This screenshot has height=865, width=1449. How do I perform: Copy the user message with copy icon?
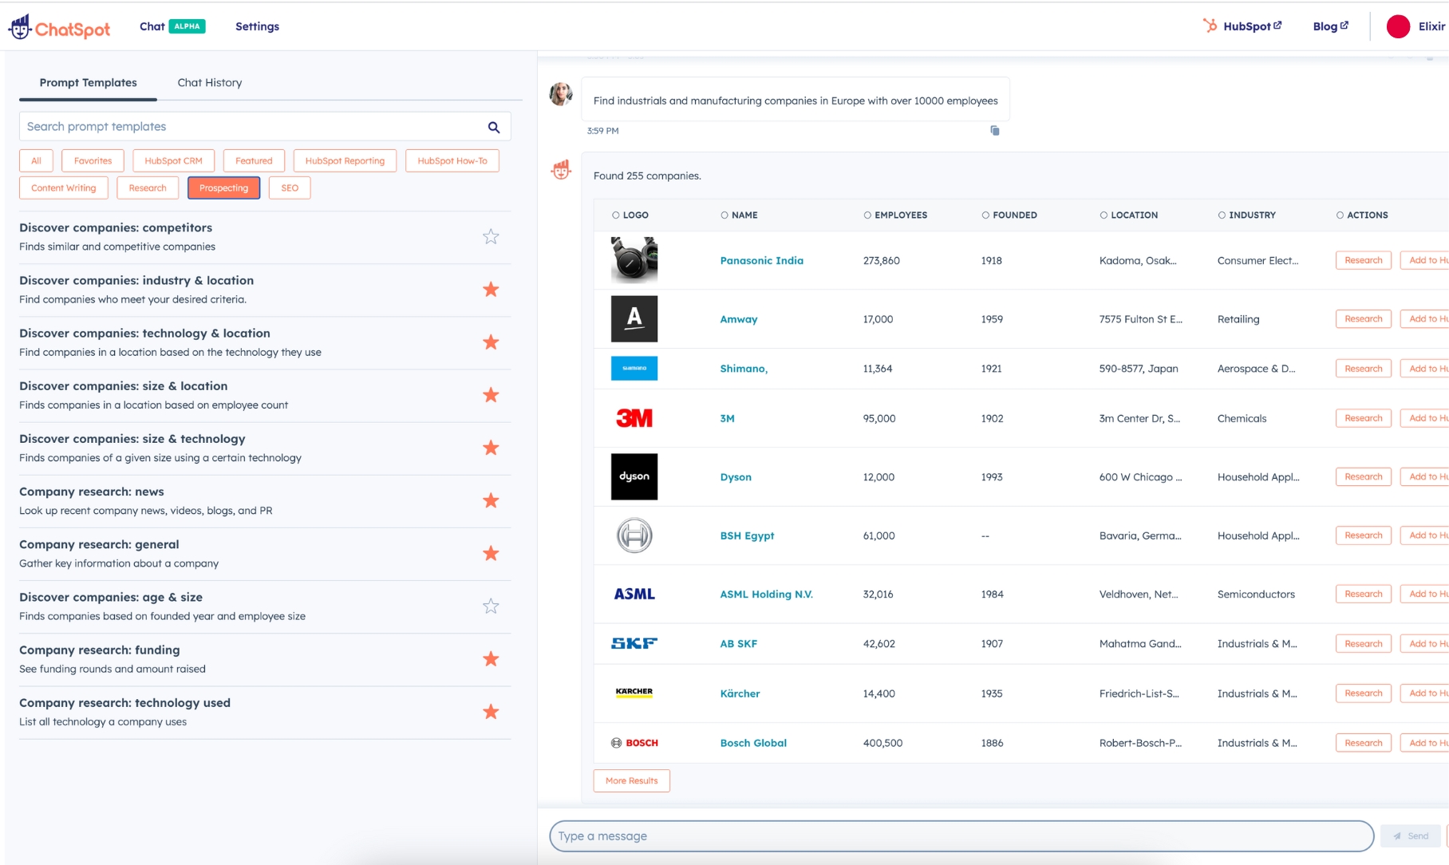[x=994, y=130]
